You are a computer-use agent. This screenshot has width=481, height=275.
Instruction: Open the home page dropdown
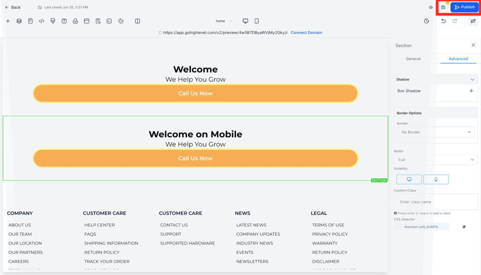pos(224,21)
